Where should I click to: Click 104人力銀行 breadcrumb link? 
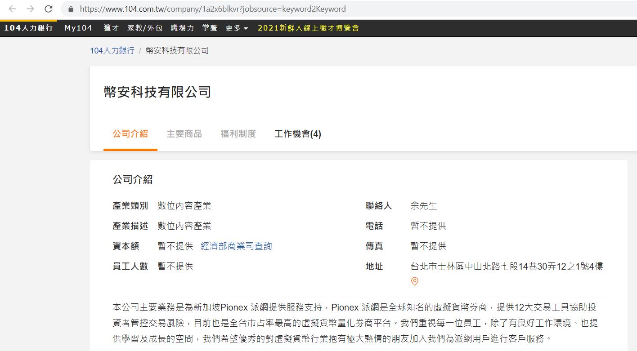(112, 51)
